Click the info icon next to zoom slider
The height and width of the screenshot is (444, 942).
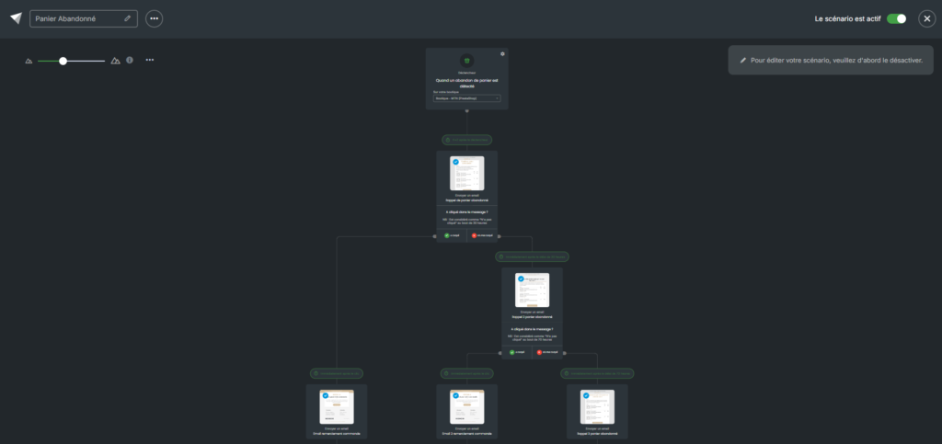(129, 60)
